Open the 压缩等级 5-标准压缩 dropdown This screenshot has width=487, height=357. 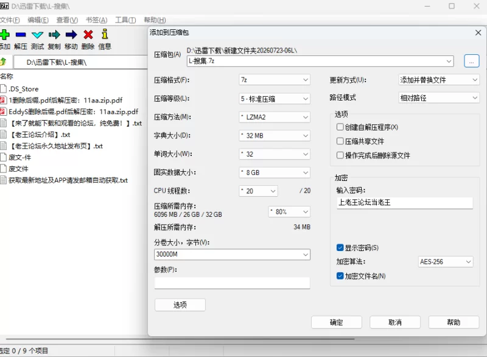point(275,99)
